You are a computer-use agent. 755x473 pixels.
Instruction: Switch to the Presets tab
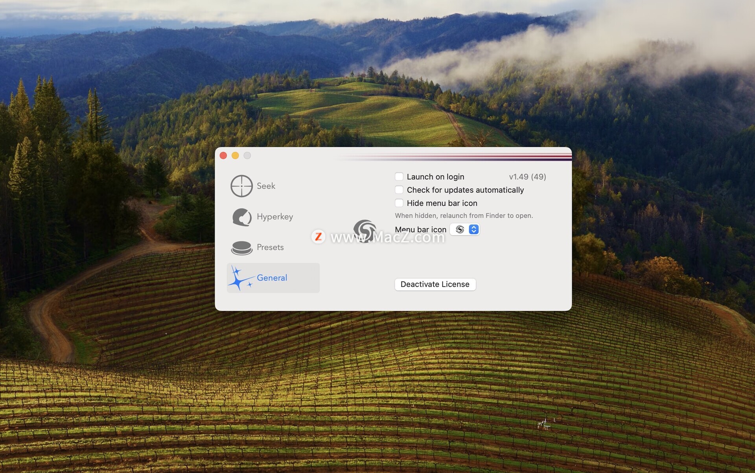point(270,247)
